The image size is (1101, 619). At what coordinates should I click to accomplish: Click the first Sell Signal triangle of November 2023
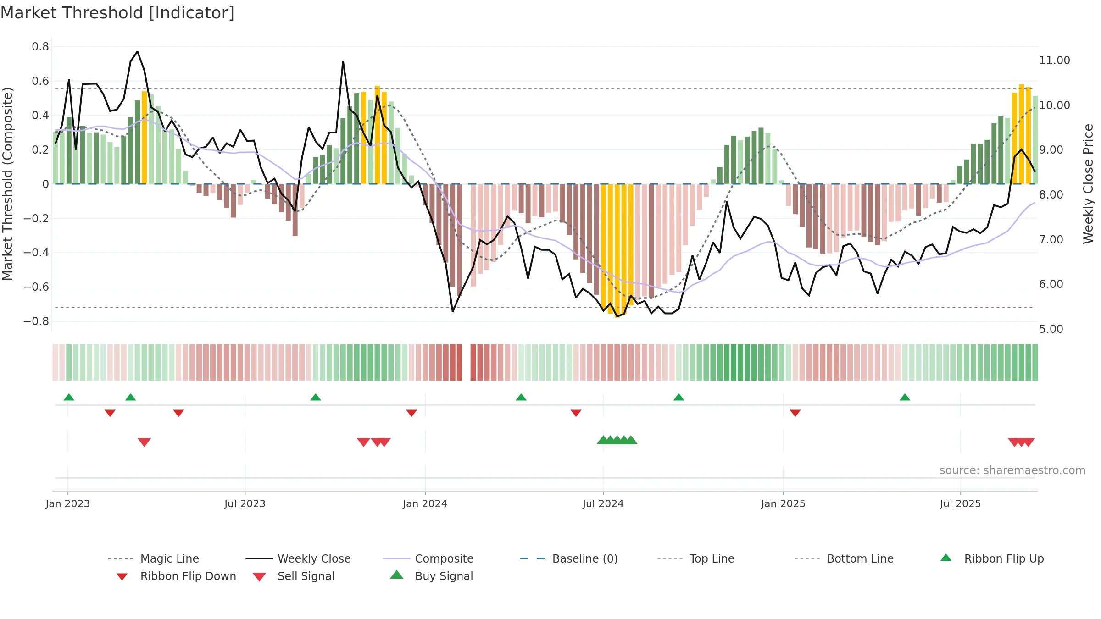point(364,442)
